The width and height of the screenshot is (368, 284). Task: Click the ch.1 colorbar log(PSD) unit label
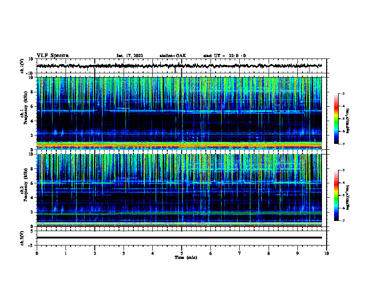pos(348,121)
